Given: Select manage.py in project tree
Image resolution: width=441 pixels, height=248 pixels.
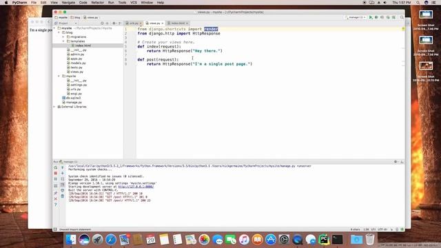Looking at the screenshot, I should click(72, 103).
